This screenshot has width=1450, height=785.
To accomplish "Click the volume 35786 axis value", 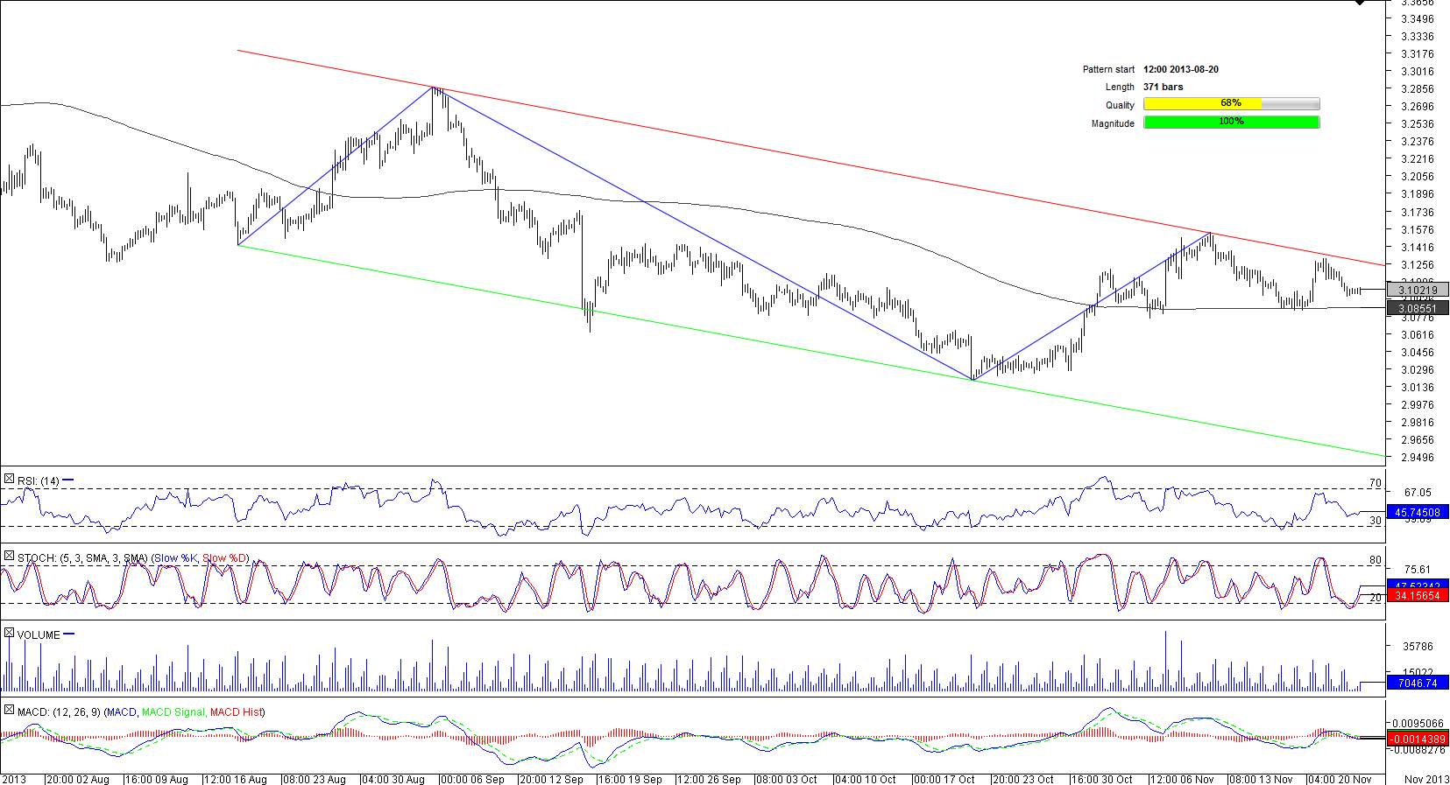I will click(x=1418, y=647).
